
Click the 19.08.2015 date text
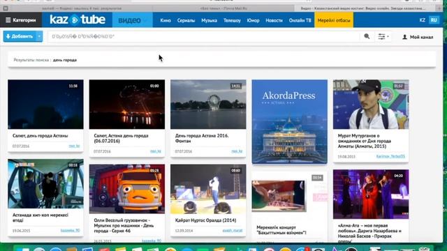pyautogui.click(x=346, y=156)
